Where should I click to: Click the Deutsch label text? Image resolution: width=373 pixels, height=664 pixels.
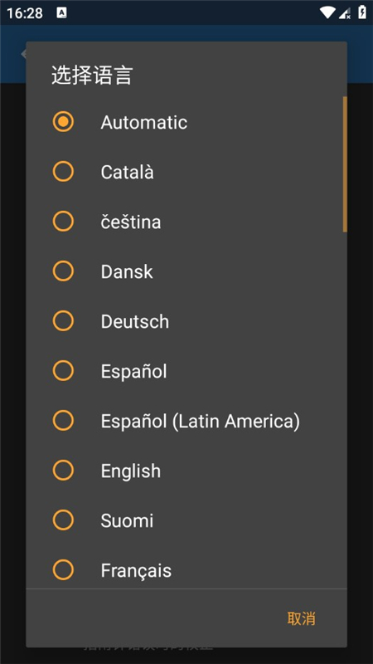(x=135, y=322)
